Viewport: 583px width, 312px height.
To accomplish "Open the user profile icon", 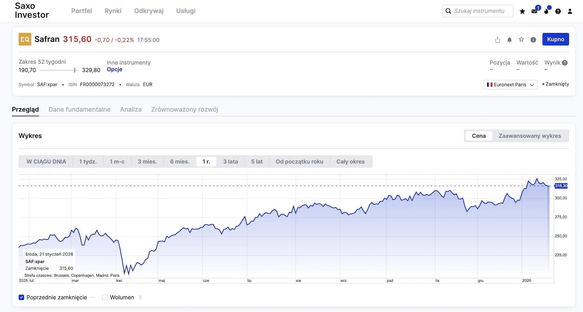I will (570, 11).
